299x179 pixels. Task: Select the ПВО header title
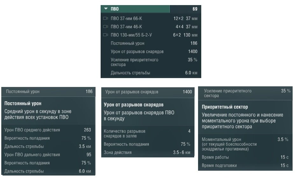[115, 9]
